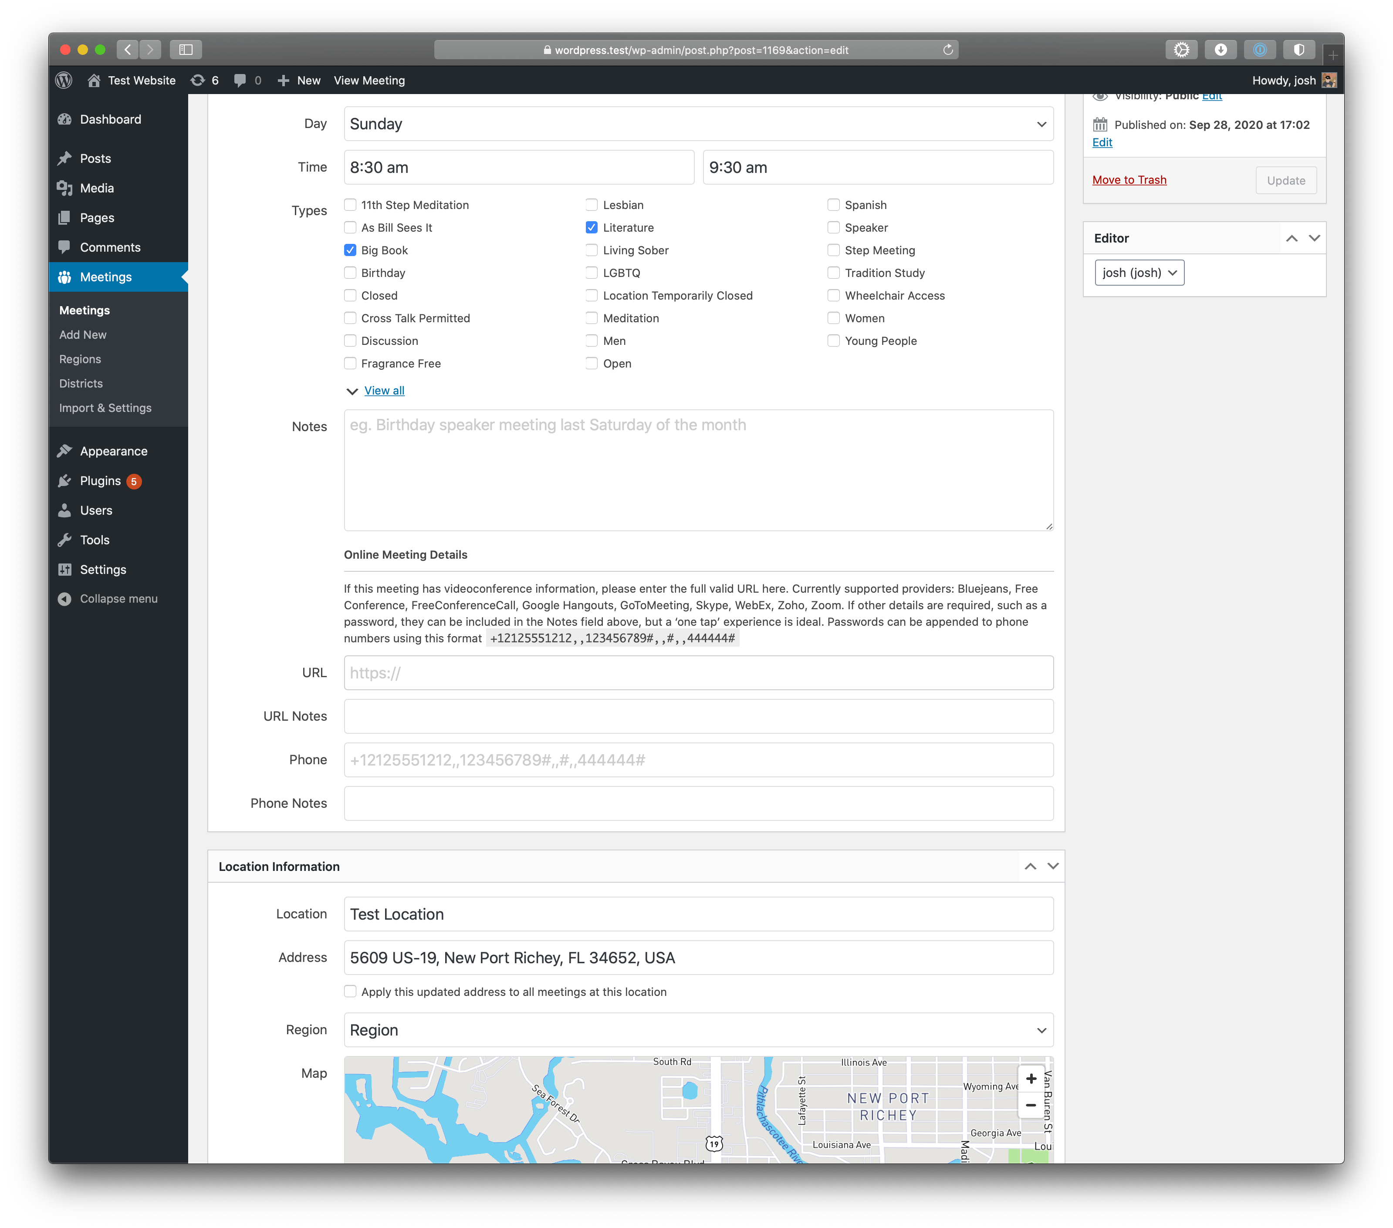Open comments via the speech bubble icon
This screenshot has width=1393, height=1228.
point(240,80)
